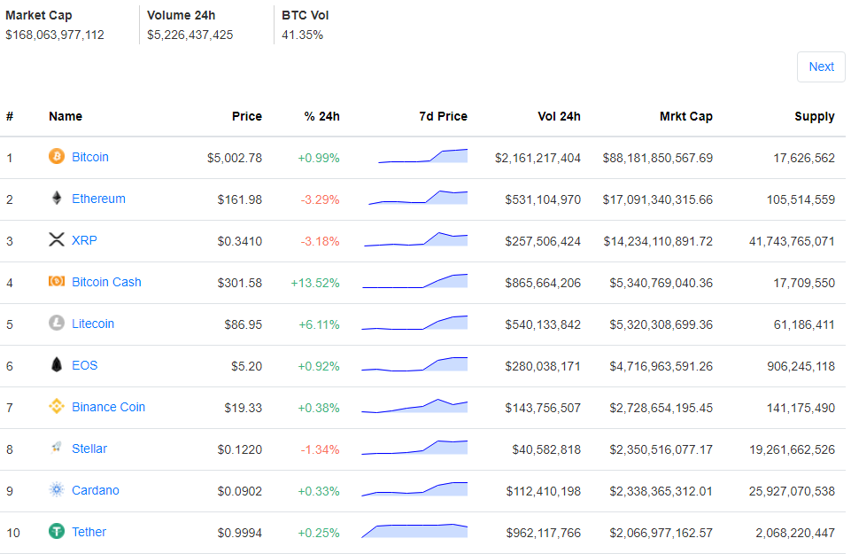This screenshot has height=554, width=851.
Task: Open the Stellar coin link
Action: [89, 449]
